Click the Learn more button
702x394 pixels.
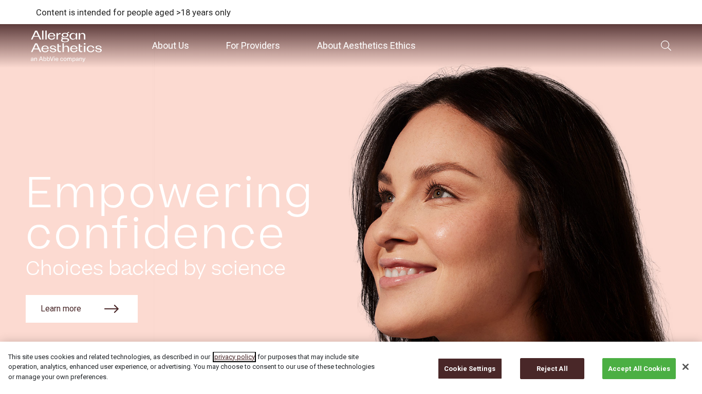tap(82, 309)
